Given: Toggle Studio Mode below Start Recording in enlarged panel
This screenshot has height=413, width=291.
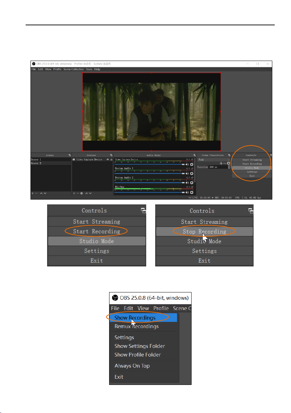Looking at the screenshot, I should click(x=97, y=241).
